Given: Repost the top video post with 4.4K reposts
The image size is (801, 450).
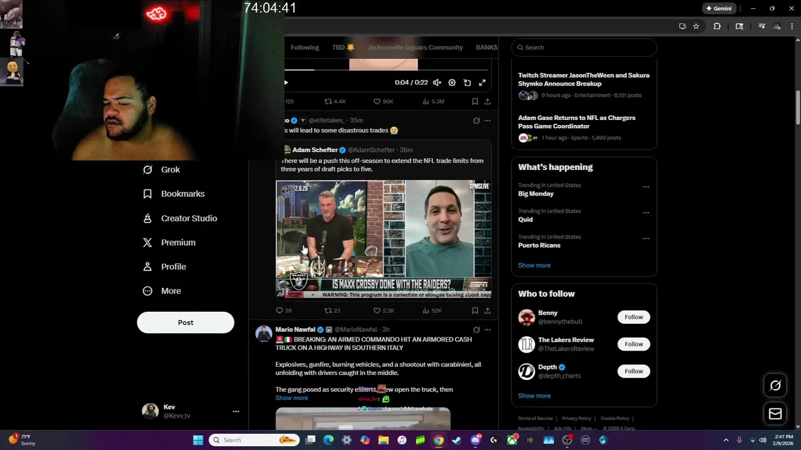Looking at the screenshot, I should 335,101.
